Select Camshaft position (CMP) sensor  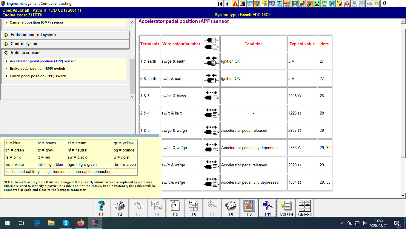click(37, 22)
